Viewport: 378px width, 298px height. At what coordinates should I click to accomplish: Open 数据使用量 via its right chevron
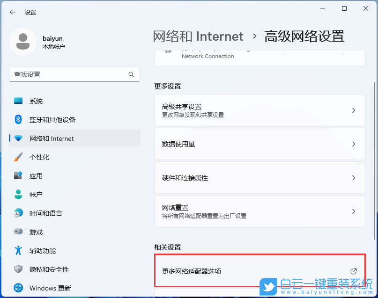click(354, 144)
